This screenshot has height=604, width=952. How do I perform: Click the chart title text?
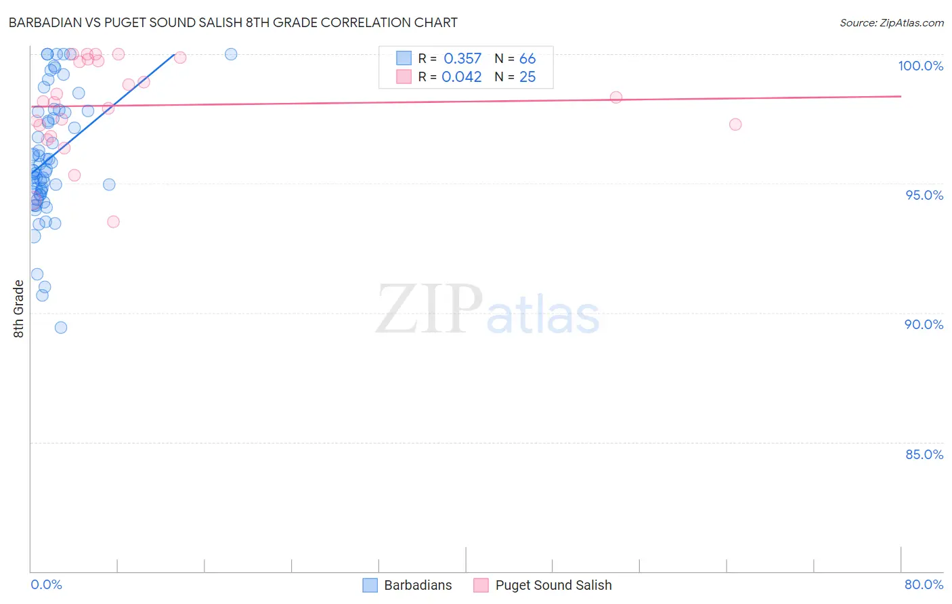(233, 22)
